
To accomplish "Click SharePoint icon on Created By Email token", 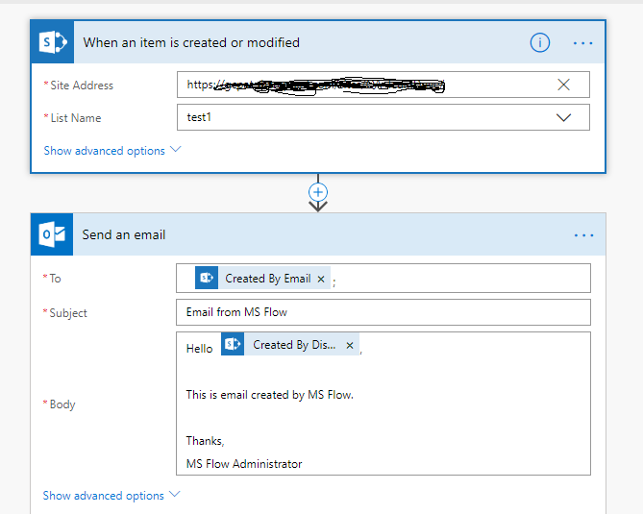I will 206,279.
